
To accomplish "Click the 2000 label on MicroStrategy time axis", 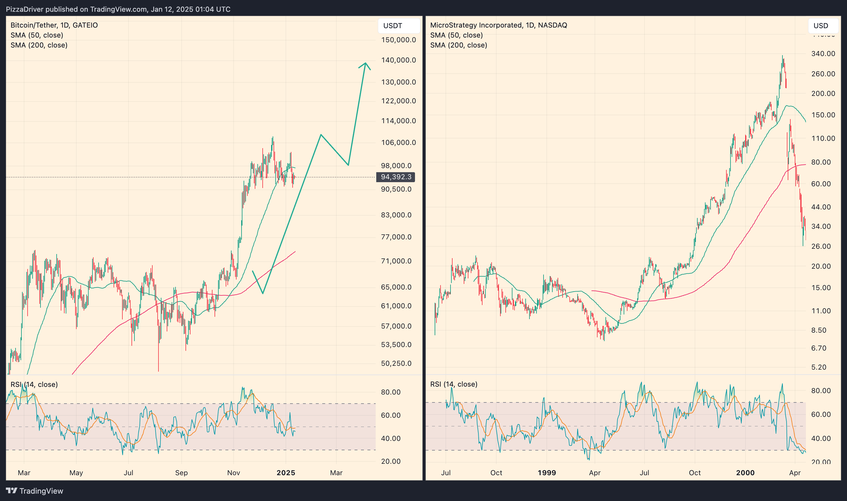I will (745, 473).
